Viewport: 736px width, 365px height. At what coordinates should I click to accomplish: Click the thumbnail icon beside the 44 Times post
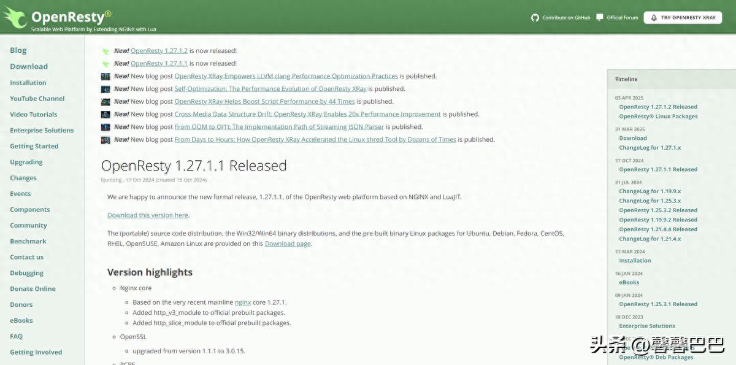(106, 102)
